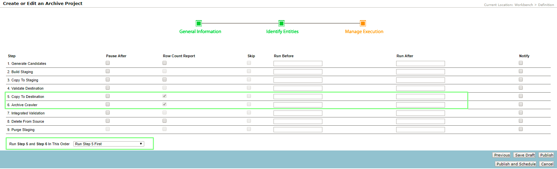Cancel the archive project editing
557x169 pixels.
547,164
